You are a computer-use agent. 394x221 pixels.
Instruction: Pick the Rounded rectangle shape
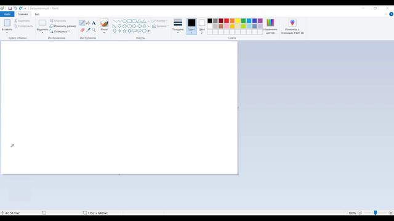coord(134,21)
